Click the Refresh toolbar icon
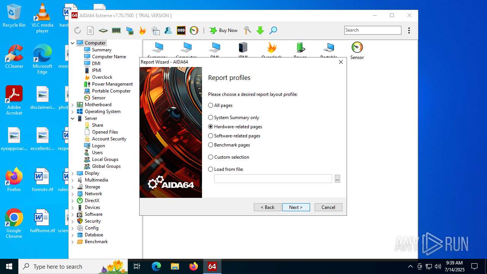Image resolution: width=487 pixels, height=274 pixels. point(78,30)
